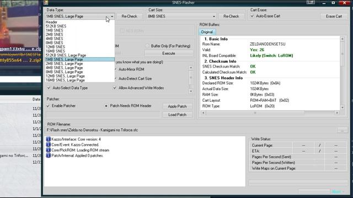Viewport: 353px width, 198px height.
Task: Select Buffer Only (For Patching) radio
Action: 147,46
